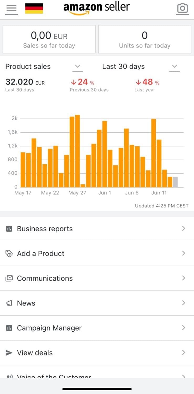
Task: Tap the Add a Product chevron
Action: tap(183, 253)
